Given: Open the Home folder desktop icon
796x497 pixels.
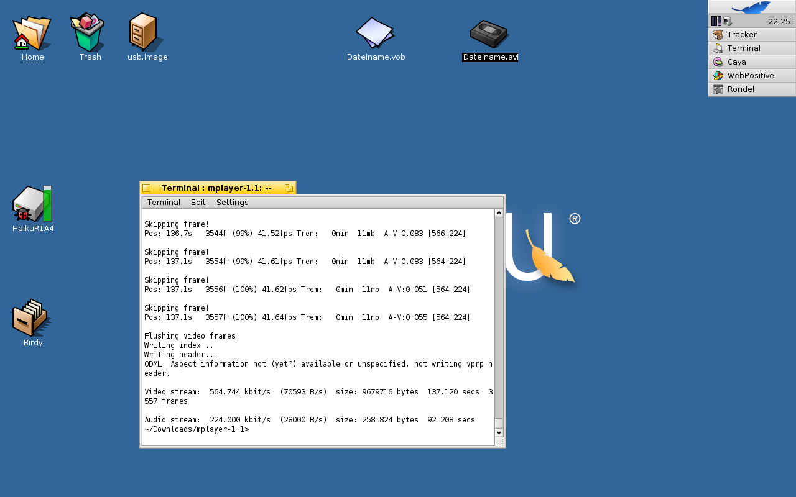Looking at the screenshot, I should (32, 34).
